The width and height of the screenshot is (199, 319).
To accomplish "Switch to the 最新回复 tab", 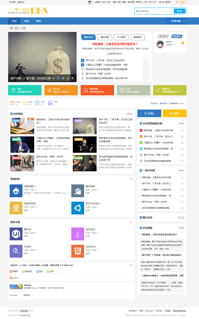I will pos(105,37).
